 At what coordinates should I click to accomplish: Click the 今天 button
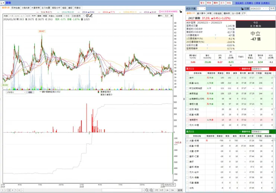[273, 9]
